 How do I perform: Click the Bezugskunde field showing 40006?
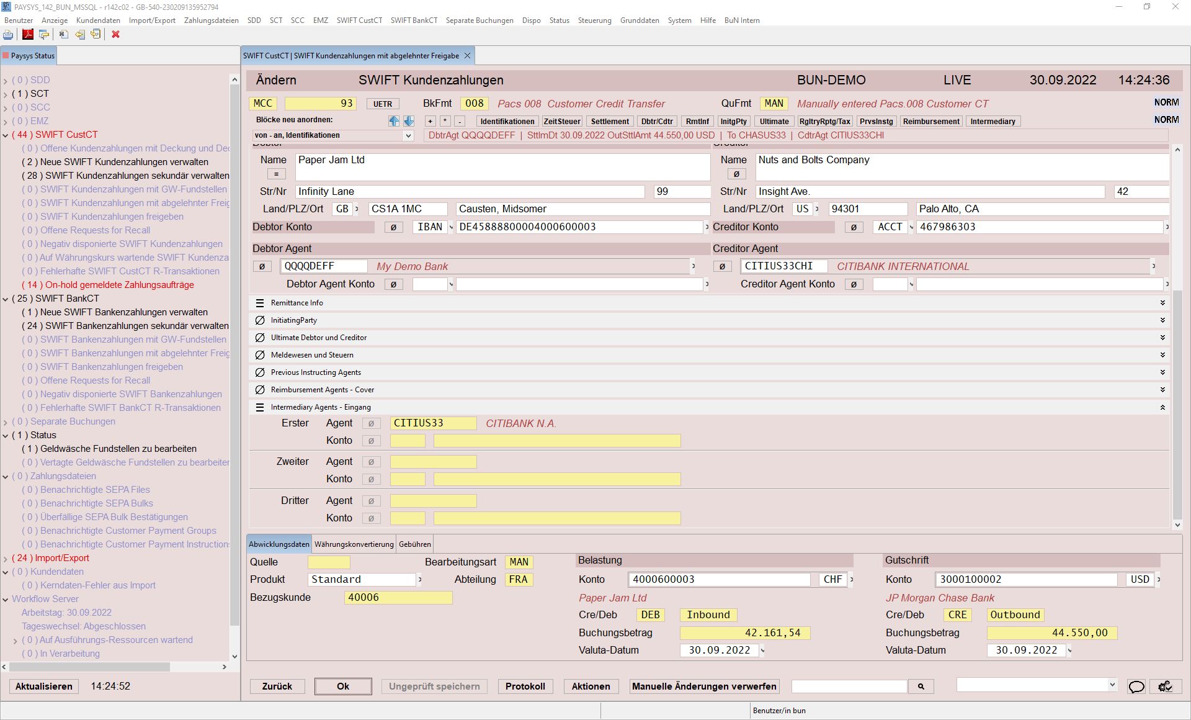point(398,598)
